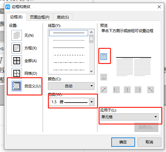Select the 自定义(U) custom border setting

pyautogui.click(x=17, y=86)
